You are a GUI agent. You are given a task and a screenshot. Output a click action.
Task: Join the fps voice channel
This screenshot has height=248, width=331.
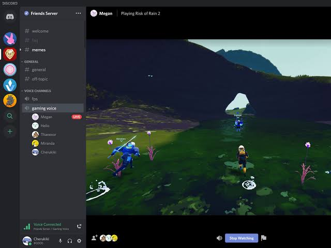[53, 99]
